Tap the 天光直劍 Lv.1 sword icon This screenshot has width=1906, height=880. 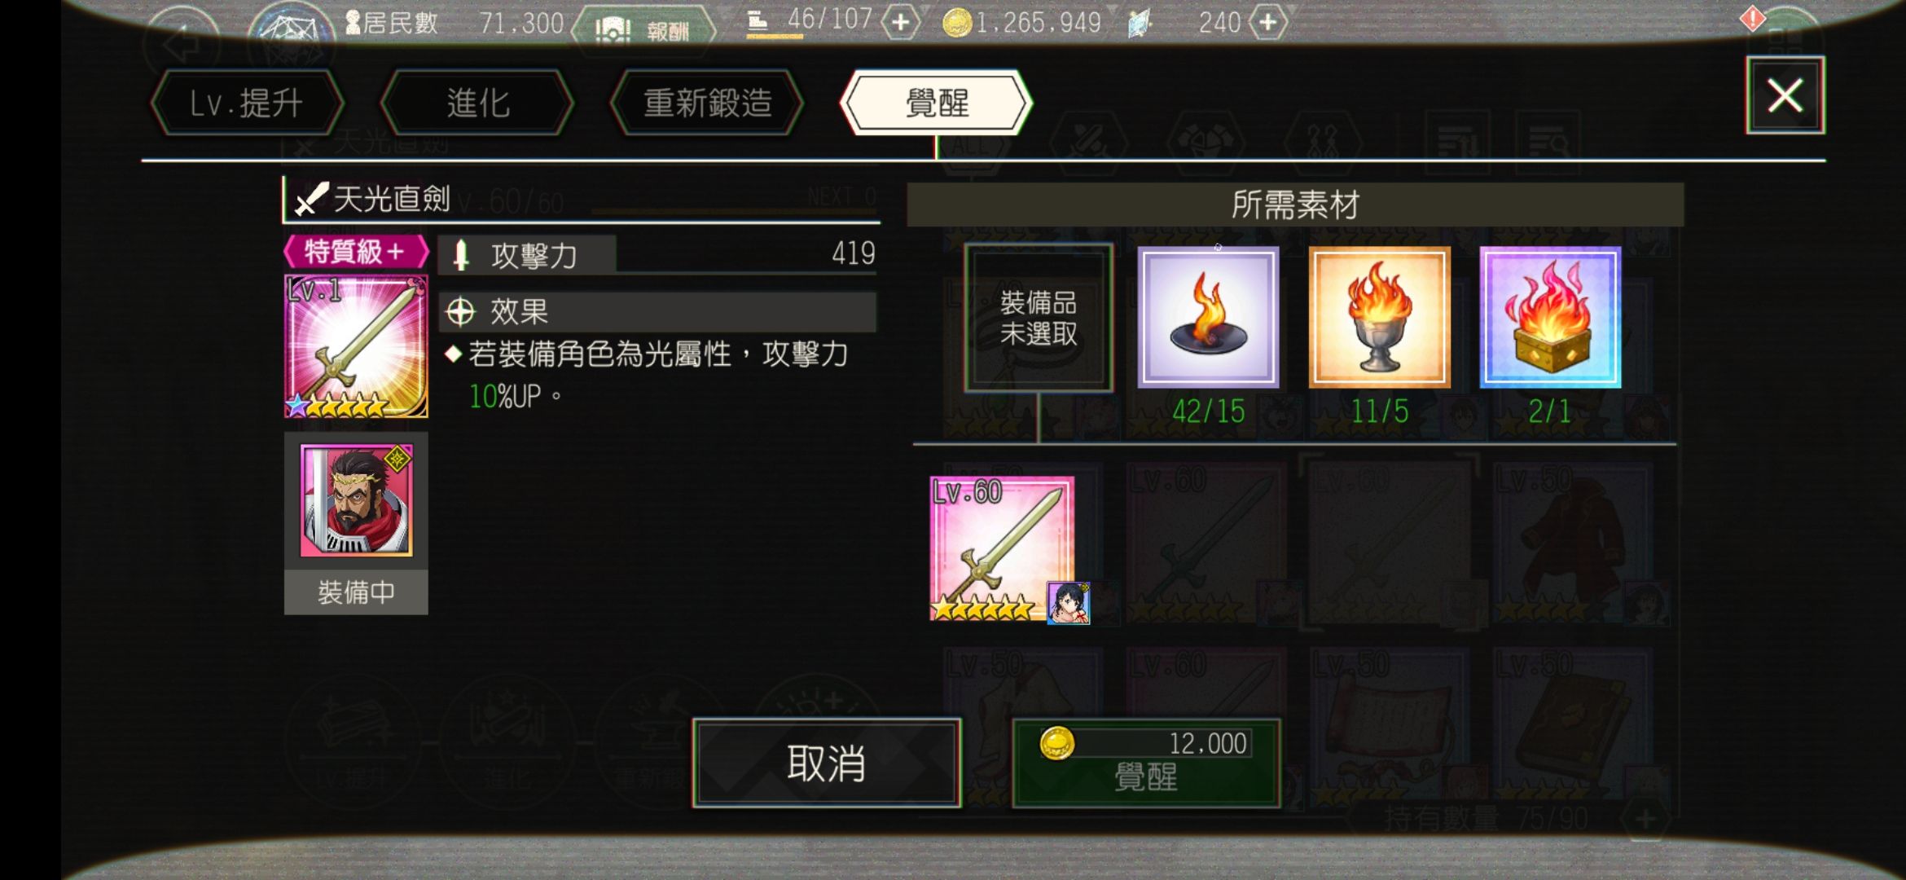click(356, 346)
